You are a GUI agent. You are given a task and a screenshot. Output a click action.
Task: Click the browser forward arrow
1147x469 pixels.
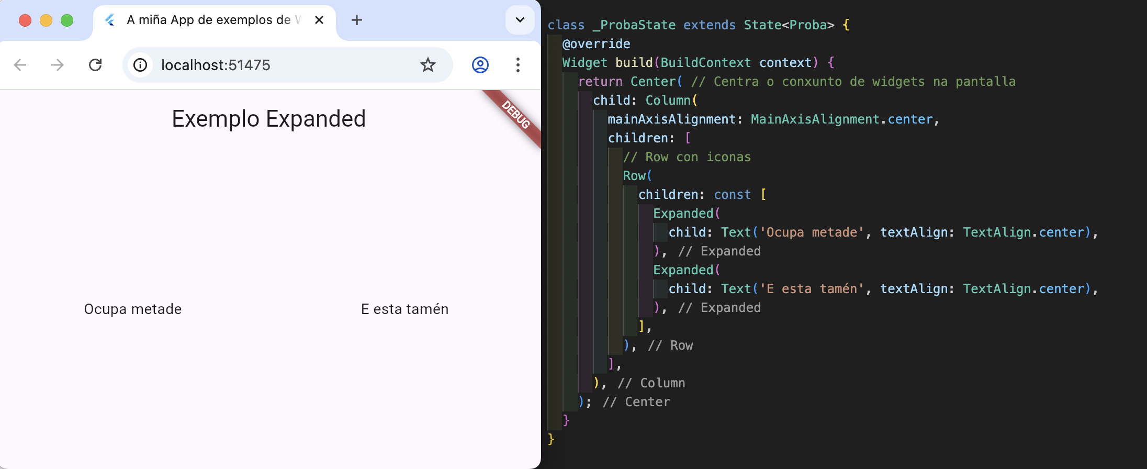click(58, 65)
